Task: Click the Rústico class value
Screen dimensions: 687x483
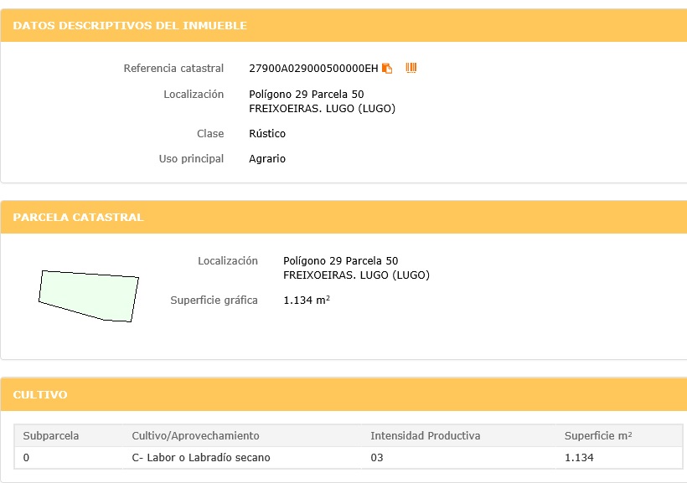Action: coord(267,134)
